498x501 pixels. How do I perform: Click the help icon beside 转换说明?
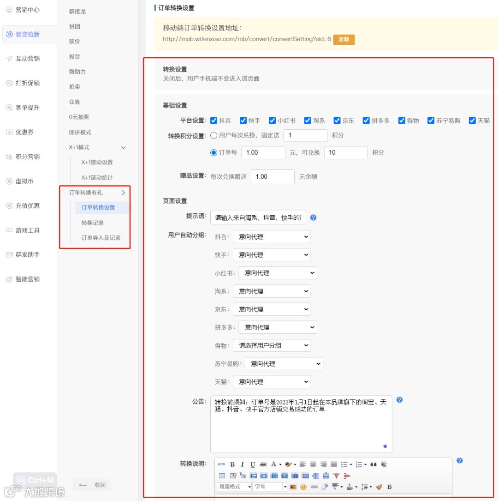(459, 460)
